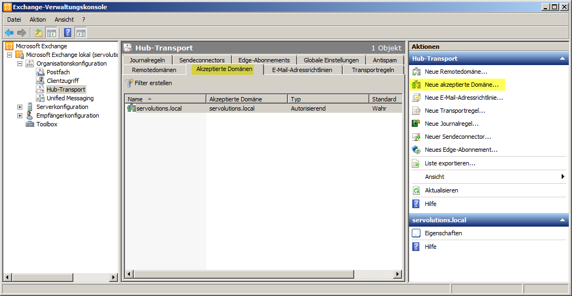Image resolution: width=572 pixels, height=296 pixels.
Task: Click the Postfach mailbox icon
Action: tap(40, 72)
